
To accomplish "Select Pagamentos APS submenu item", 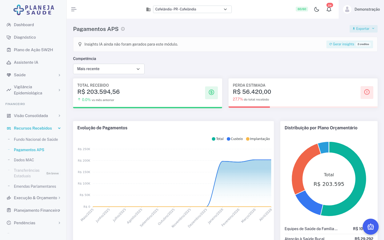I will pyautogui.click(x=29, y=150).
